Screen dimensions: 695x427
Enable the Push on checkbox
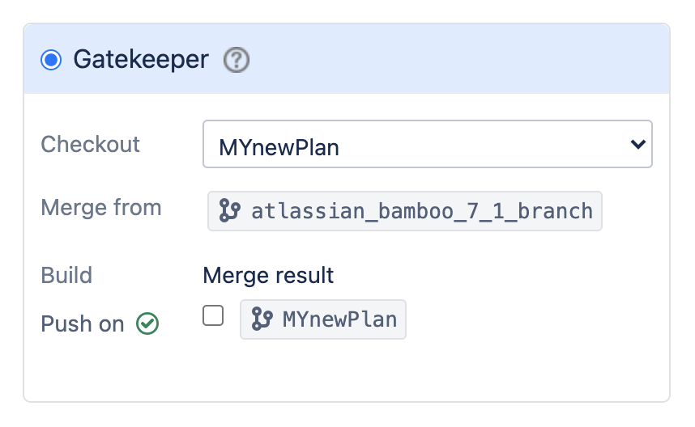pos(213,315)
